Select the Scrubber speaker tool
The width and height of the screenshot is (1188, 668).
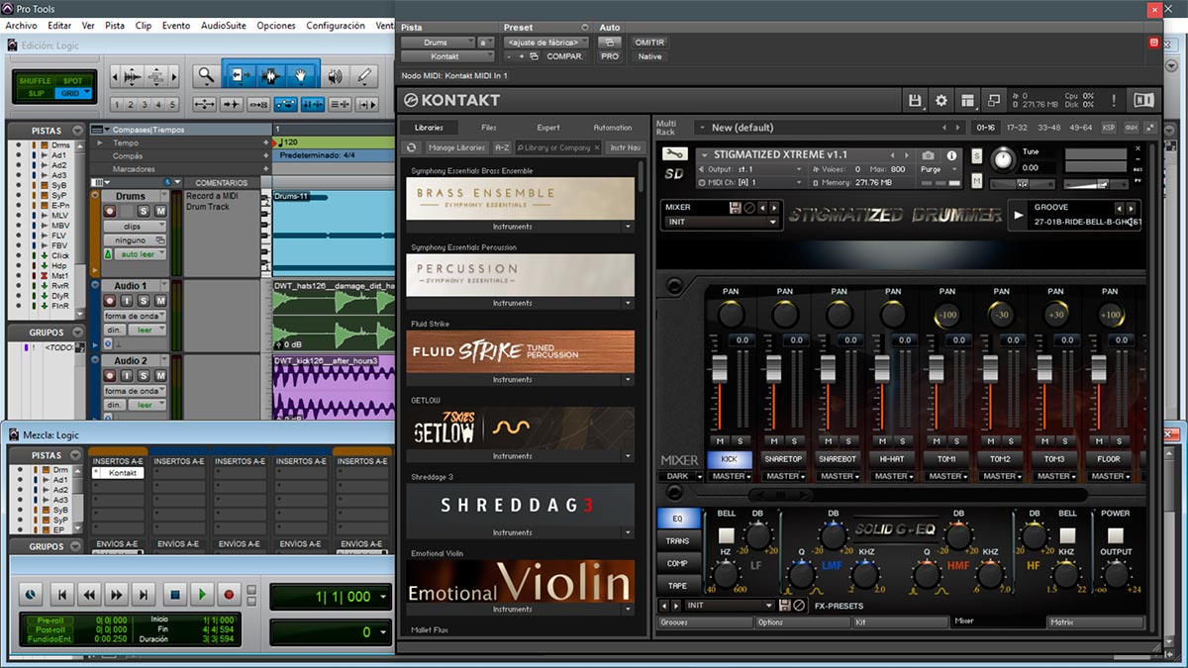[336, 75]
